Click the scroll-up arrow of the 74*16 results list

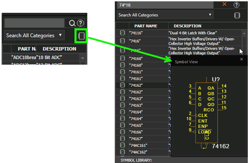click(x=244, y=33)
